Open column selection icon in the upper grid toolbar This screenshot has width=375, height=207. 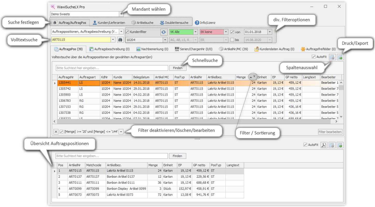333,57
